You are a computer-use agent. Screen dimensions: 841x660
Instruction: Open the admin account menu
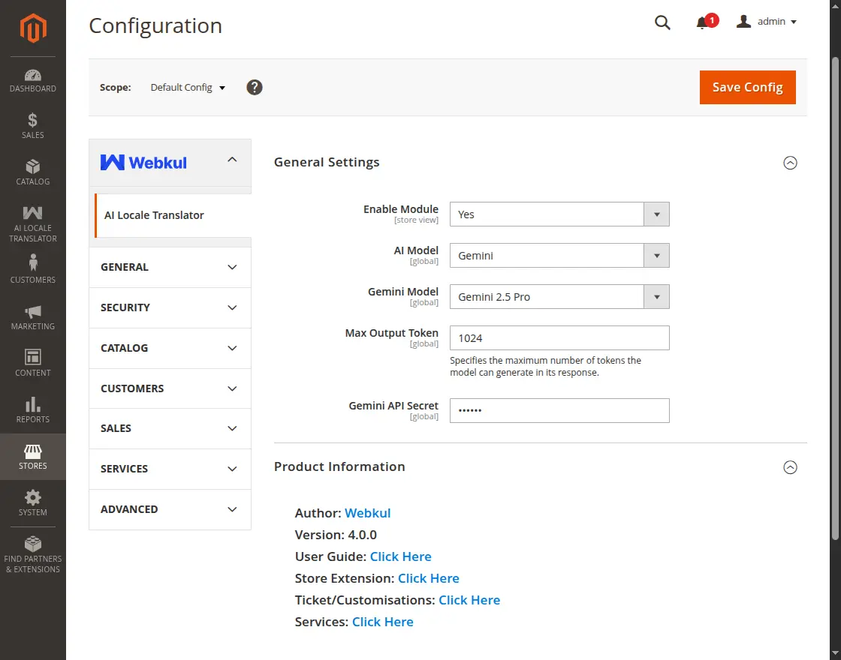[x=767, y=22]
